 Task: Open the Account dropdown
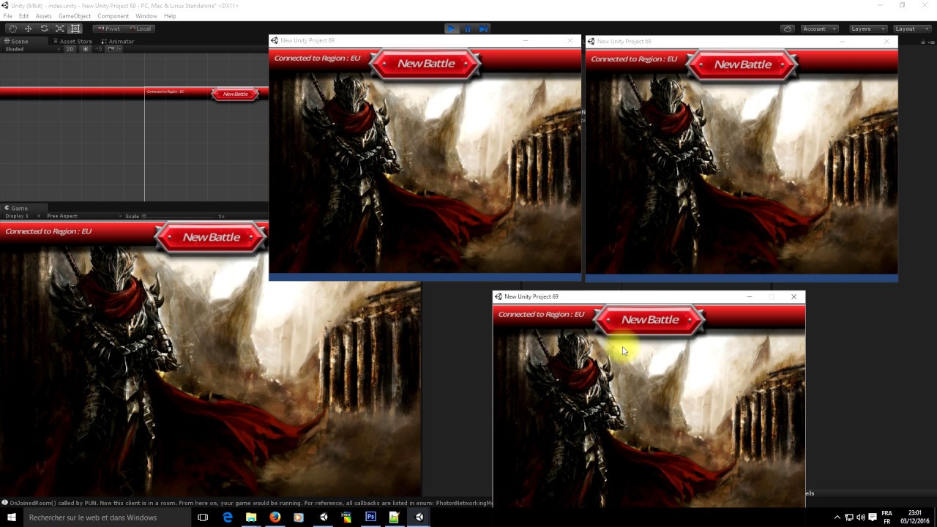pos(818,29)
